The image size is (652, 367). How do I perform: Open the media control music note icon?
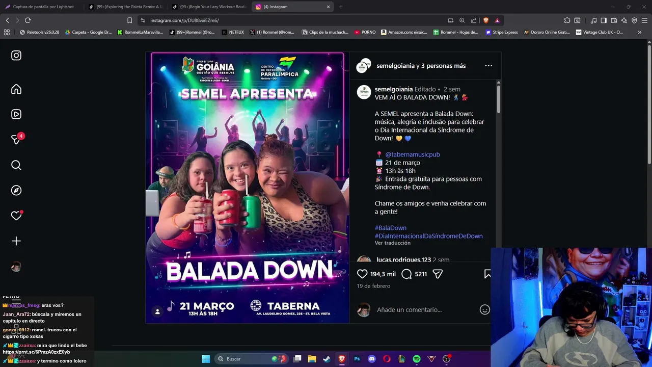coord(593,20)
